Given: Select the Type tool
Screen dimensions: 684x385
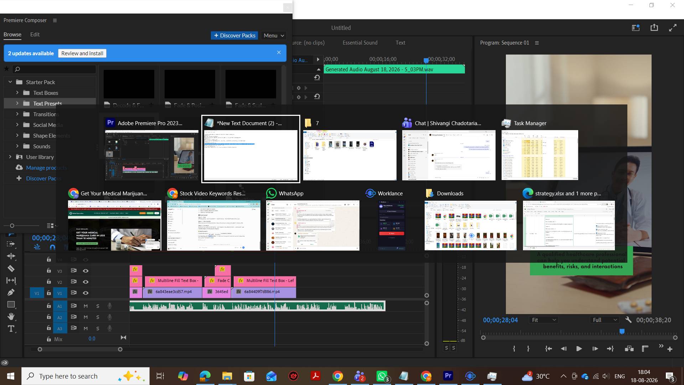Looking at the screenshot, I should tap(11, 329).
